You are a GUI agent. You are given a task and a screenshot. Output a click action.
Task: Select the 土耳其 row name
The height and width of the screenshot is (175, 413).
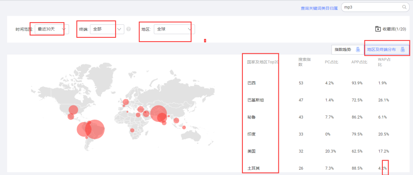254,168
